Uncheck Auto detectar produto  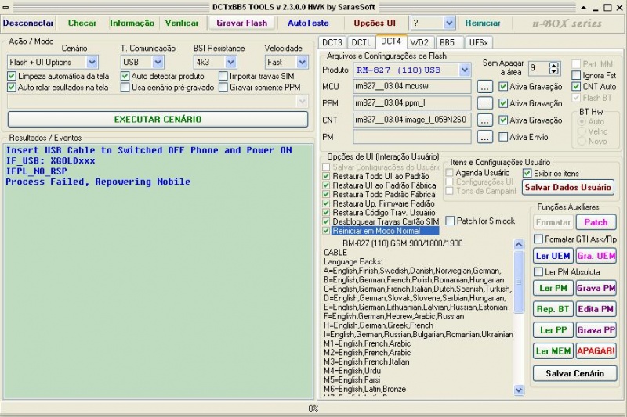tap(125, 76)
